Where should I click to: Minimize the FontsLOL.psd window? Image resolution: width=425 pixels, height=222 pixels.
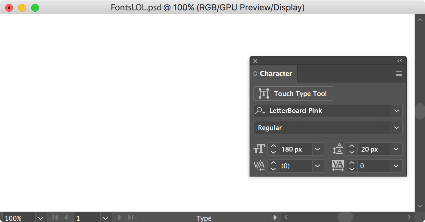[22, 7]
